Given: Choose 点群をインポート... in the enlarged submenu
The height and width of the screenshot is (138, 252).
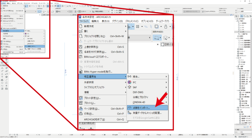Looking at the screenshot, I should pyautogui.click(x=147, y=108).
